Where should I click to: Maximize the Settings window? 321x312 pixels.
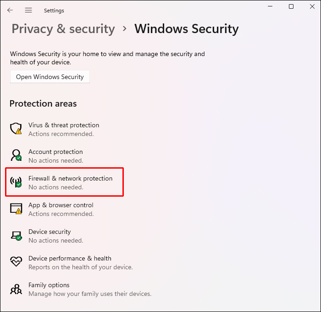291,6
